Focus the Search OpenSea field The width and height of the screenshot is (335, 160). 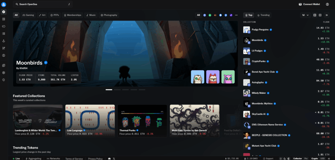point(43,4)
